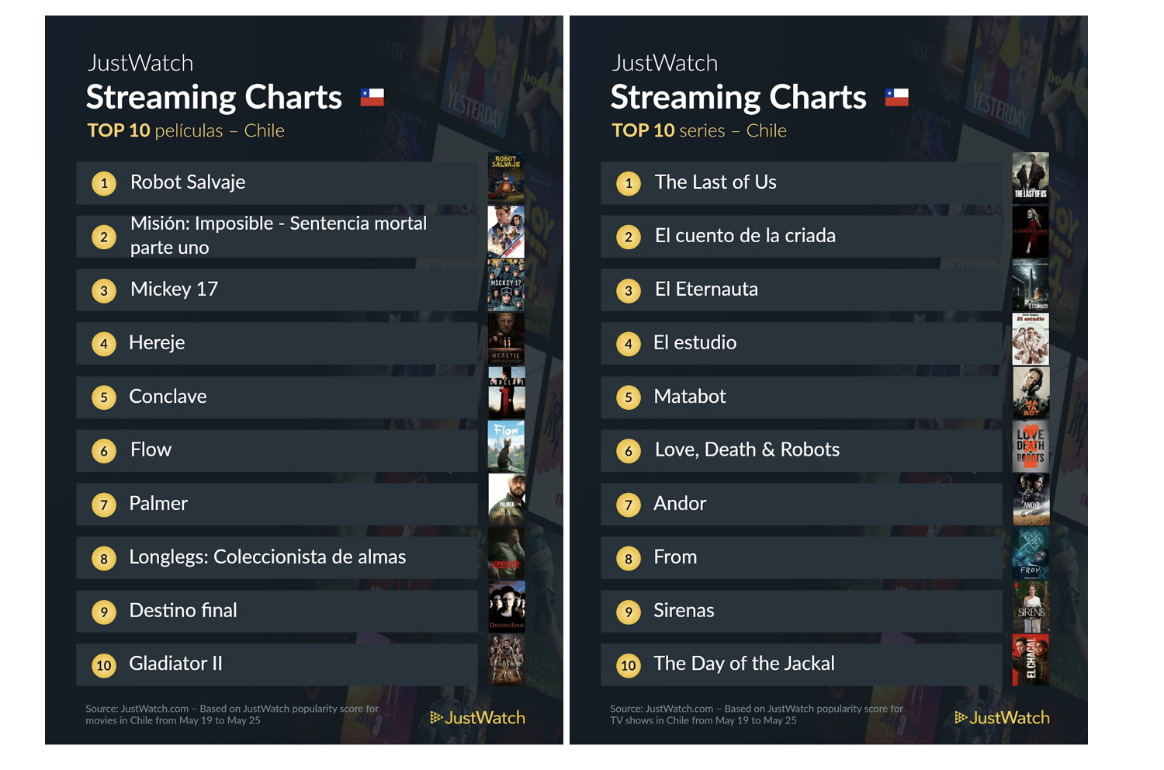Screen dimensions: 1164x770
Task: Click the Sirenas series poster
Action: 1031,606
